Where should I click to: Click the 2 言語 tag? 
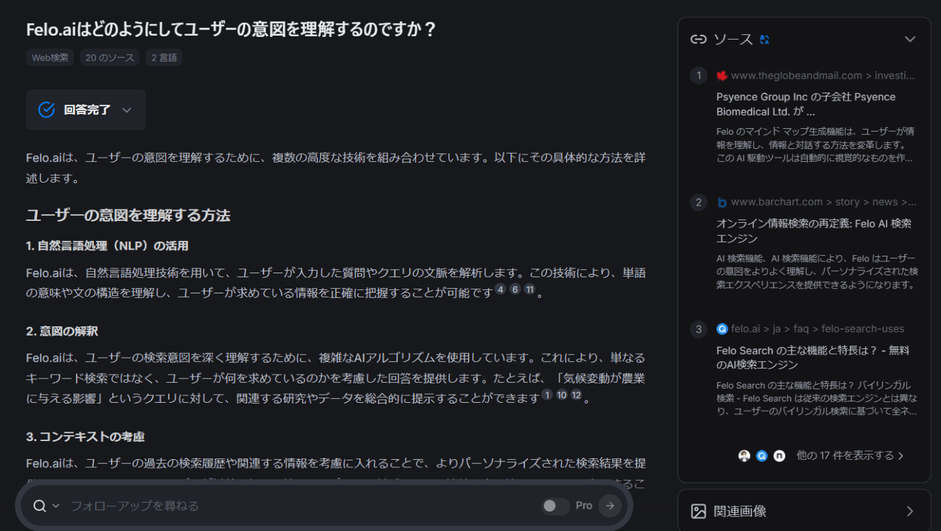tap(164, 58)
